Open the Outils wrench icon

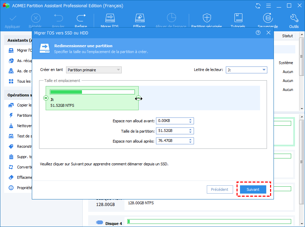pos(294,18)
